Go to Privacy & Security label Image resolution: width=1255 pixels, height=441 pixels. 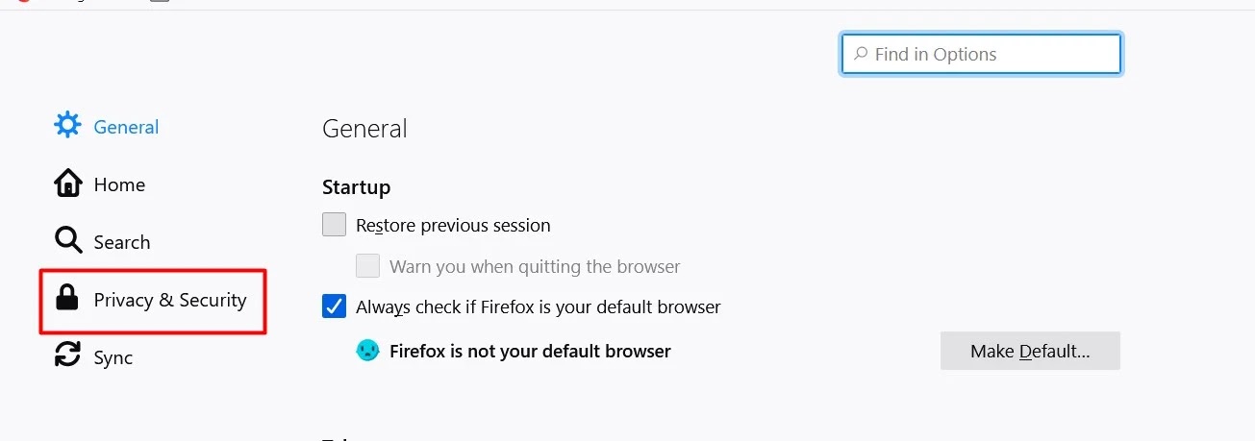pos(170,300)
